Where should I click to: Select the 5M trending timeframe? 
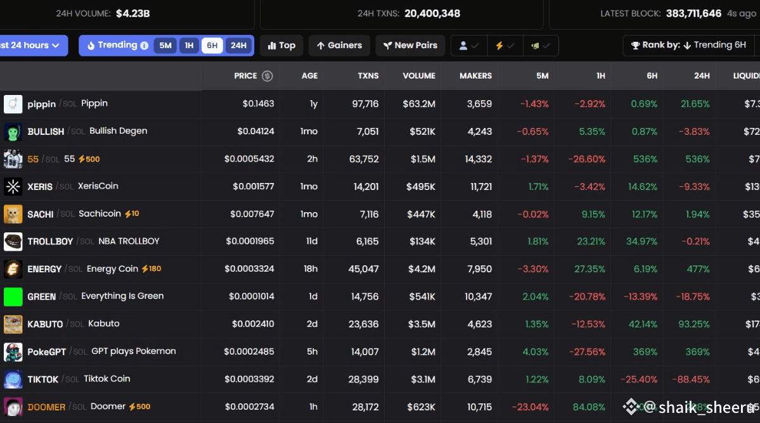point(165,46)
